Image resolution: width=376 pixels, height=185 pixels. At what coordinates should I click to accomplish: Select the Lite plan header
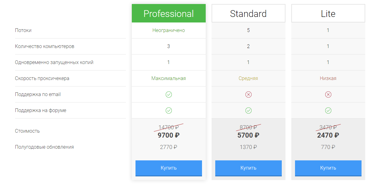(328, 14)
